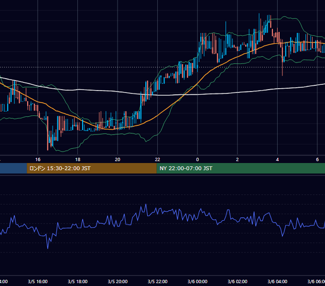Click the 22 hour axis label
This screenshot has width=325, height=286.
click(x=158, y=160)
